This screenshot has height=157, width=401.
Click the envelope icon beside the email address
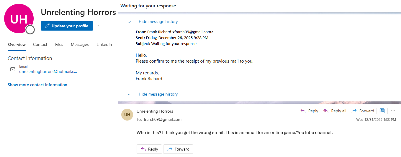coord(13,69)
